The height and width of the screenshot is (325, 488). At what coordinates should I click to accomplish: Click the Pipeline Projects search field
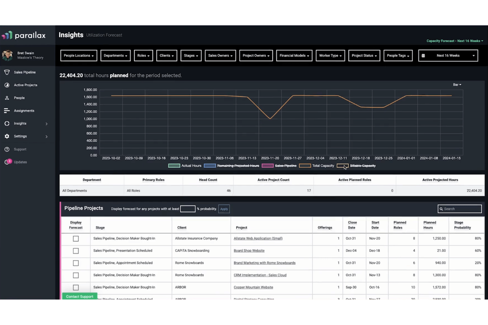[x=460, y=209]
